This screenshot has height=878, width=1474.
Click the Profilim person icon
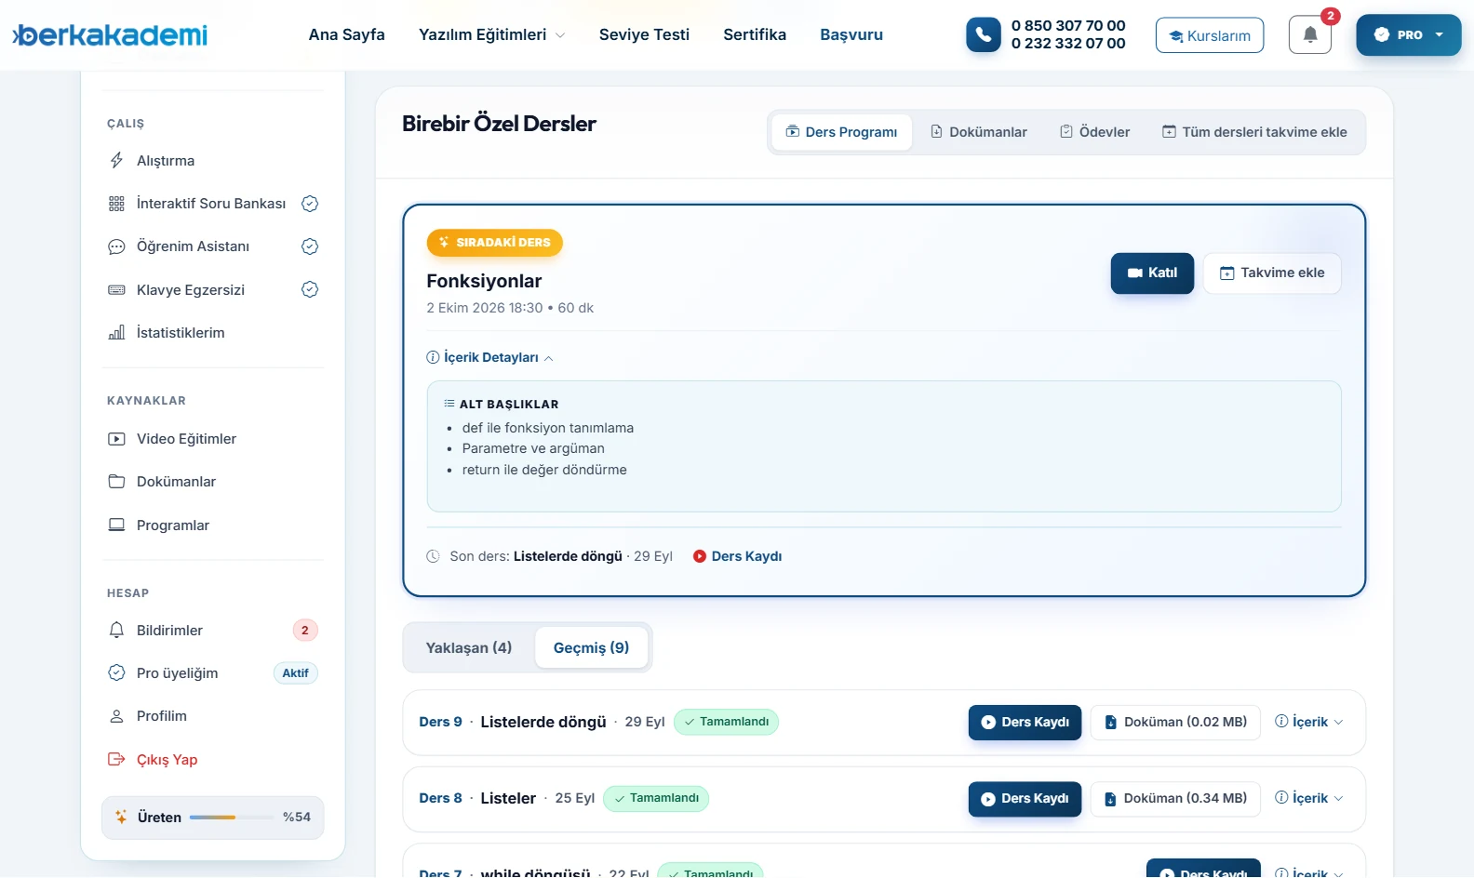[116, 716]
